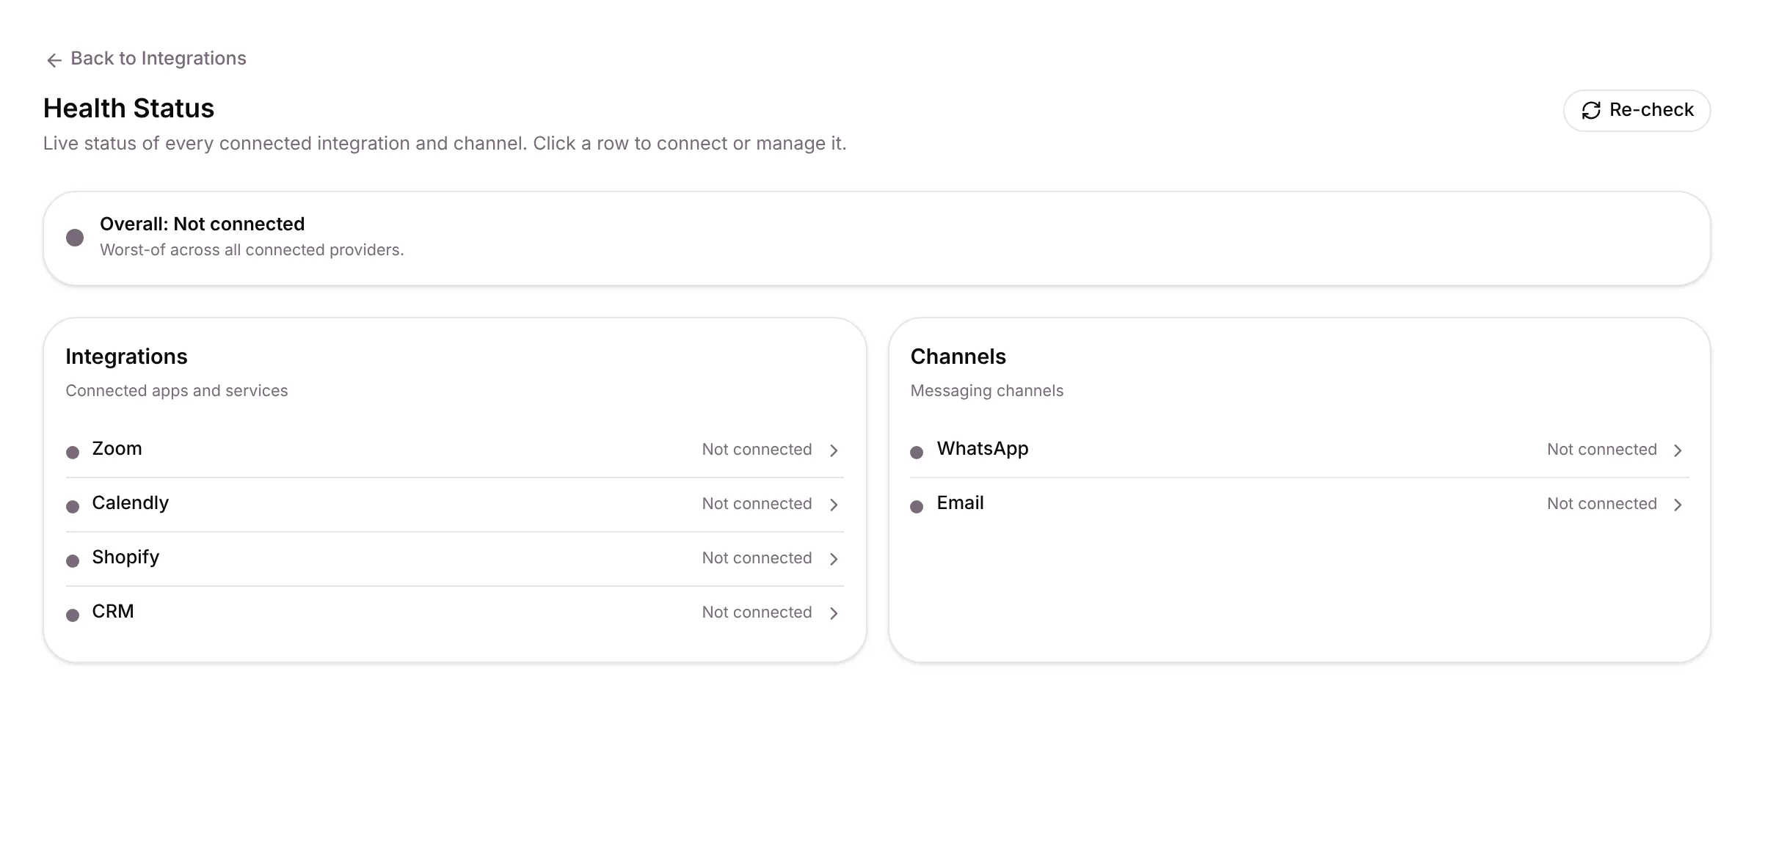The image size is (1776, 845).
Task: Open Email row chevron
Action: pyautogui.click(x=1678, y=505)
